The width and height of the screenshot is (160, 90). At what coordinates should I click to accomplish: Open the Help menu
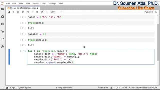click(x=61, y=3)
